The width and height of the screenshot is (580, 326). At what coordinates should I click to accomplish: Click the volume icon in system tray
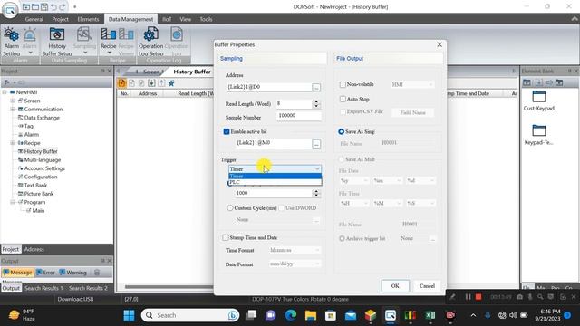[513, 315]
